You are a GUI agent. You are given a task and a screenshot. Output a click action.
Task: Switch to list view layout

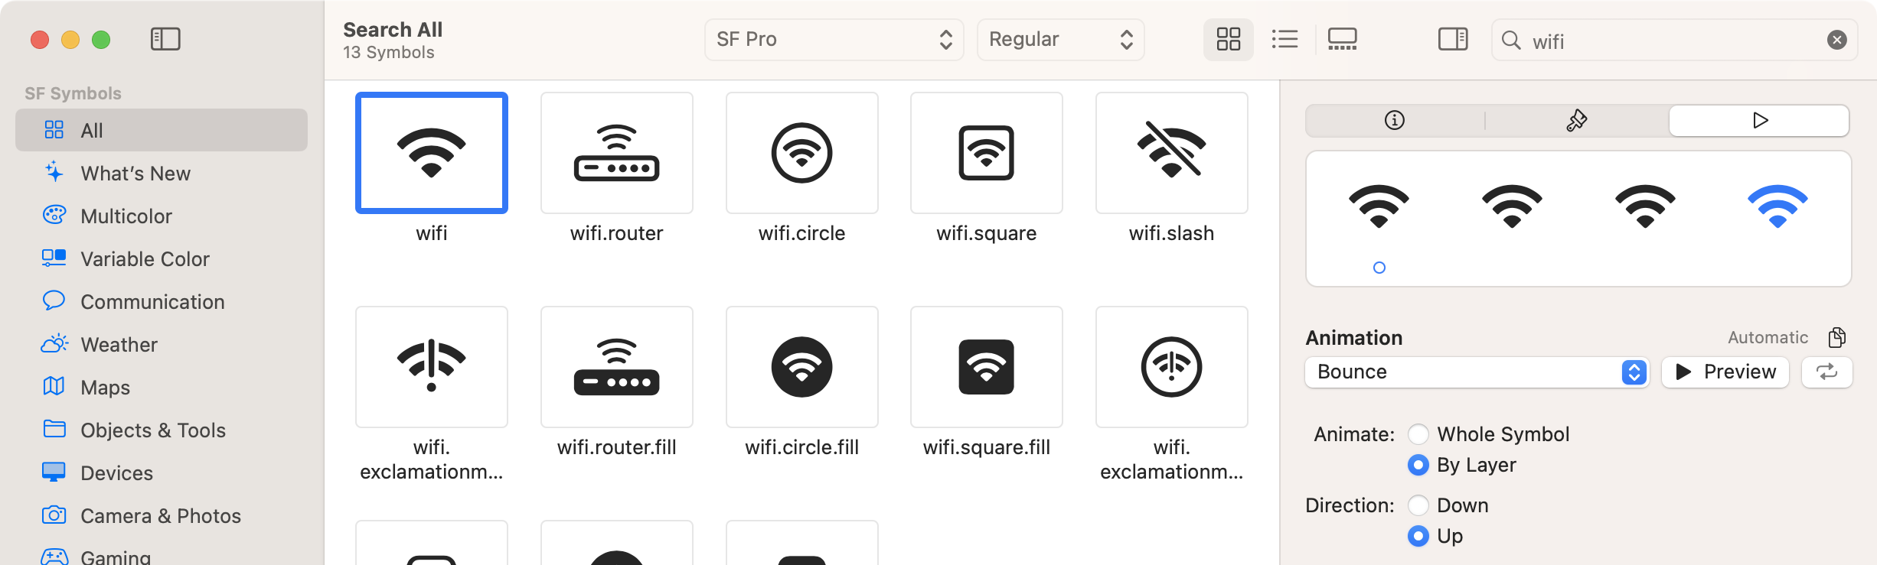click(x=1285, y=39)
